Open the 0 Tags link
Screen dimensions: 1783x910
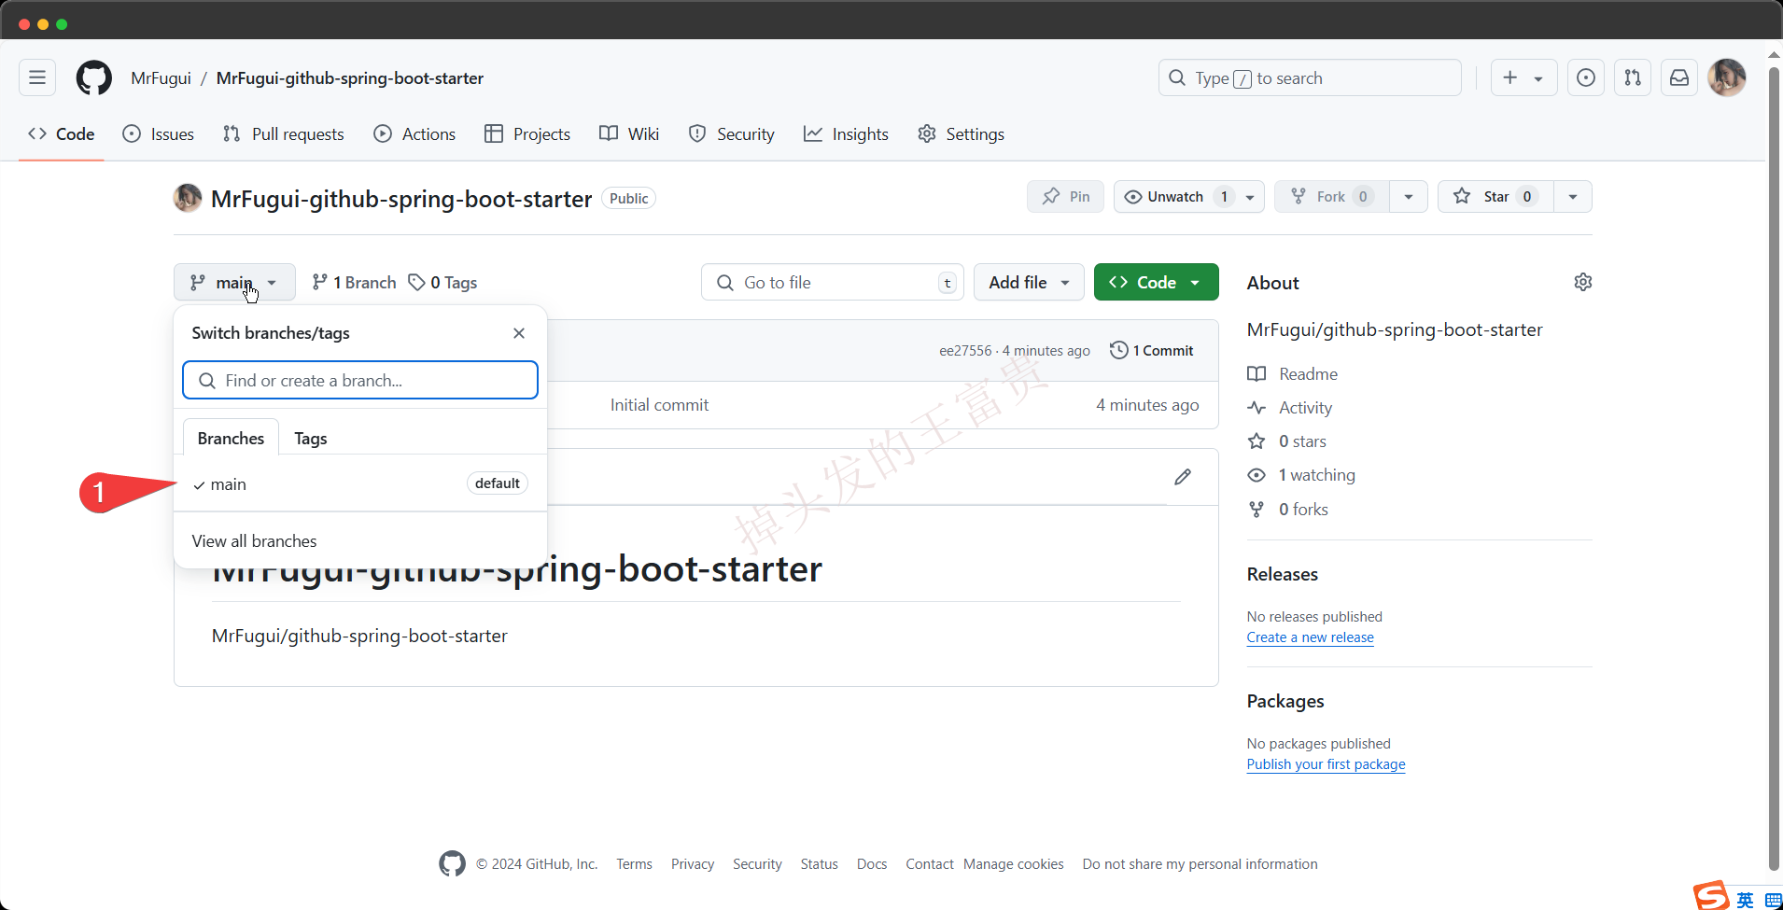point(443,283)
